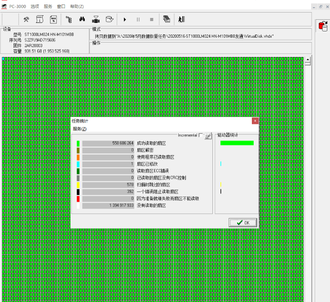Close the 任务统计 dialog
The width and height of the screenshot is (330, 302).
[255, 121]
